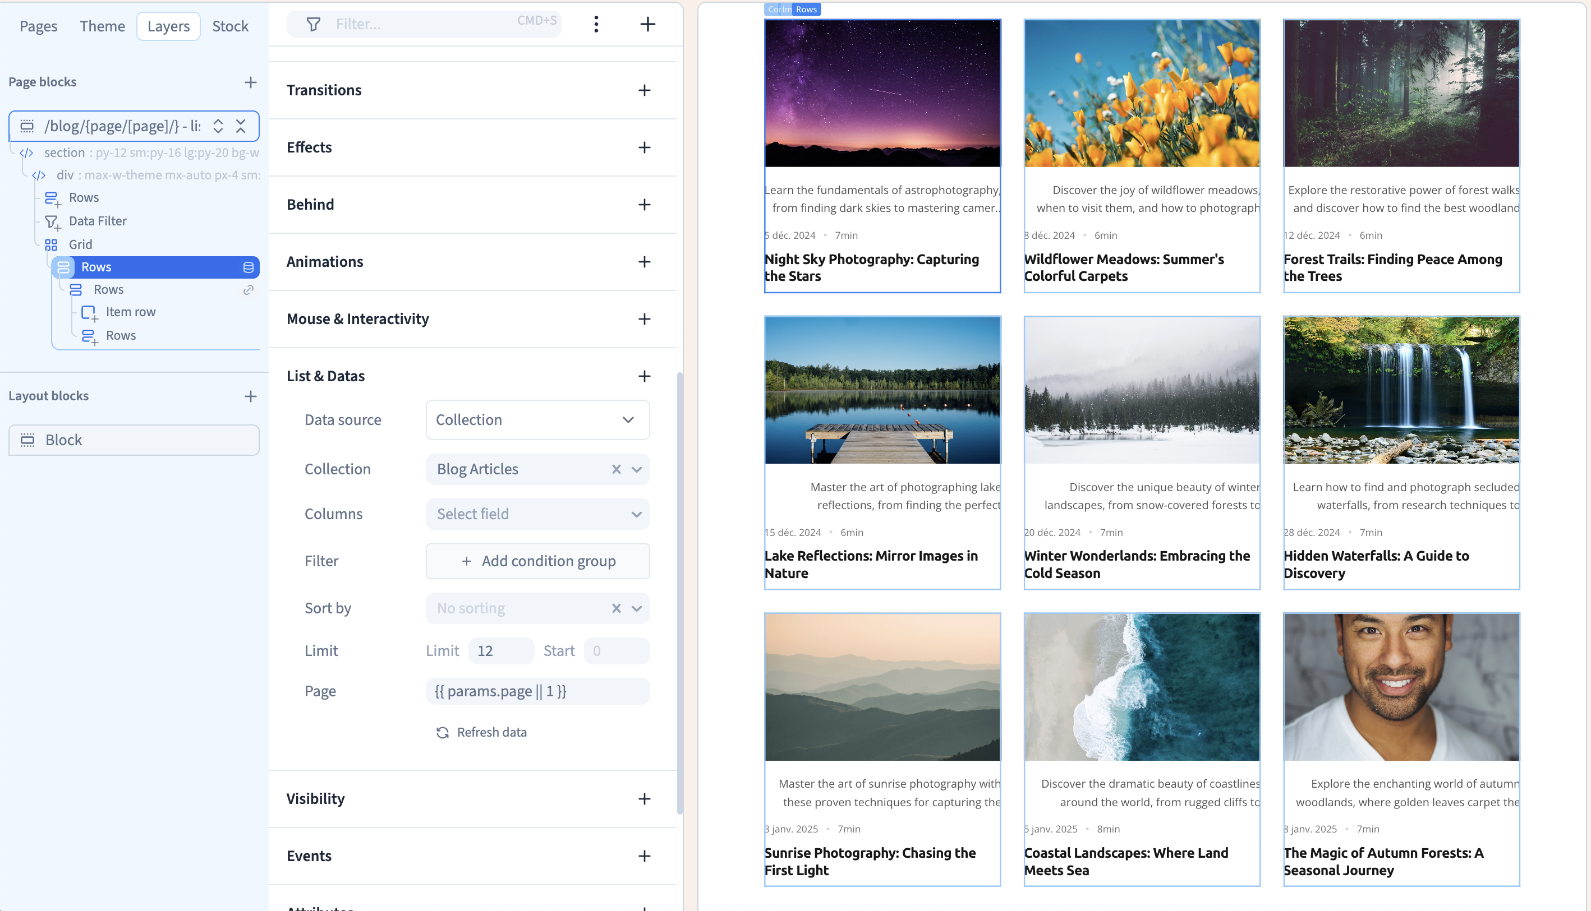Clear the Blog Articles collection with the X

pyautogui.click(x=615, y=469)
